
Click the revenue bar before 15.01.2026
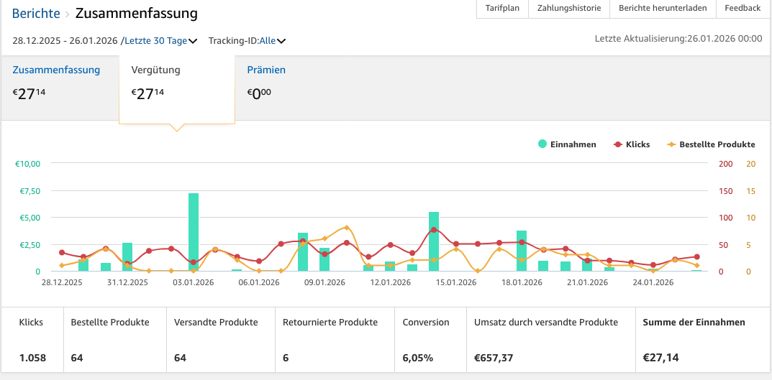434,241
